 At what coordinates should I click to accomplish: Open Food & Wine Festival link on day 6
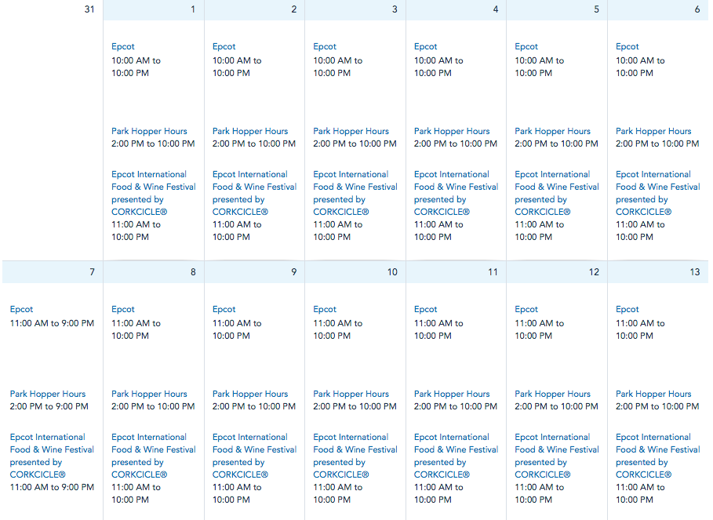[x=657, y=193]
